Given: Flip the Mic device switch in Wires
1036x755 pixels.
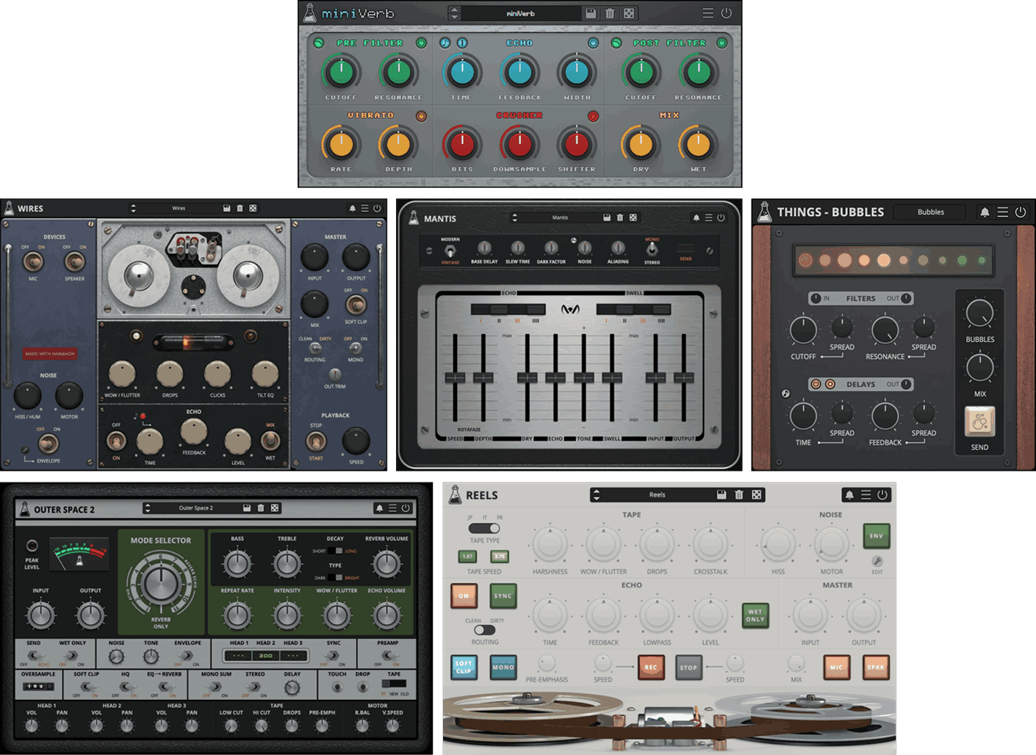Looking at the screenshot, I should [x=32, y=261].
